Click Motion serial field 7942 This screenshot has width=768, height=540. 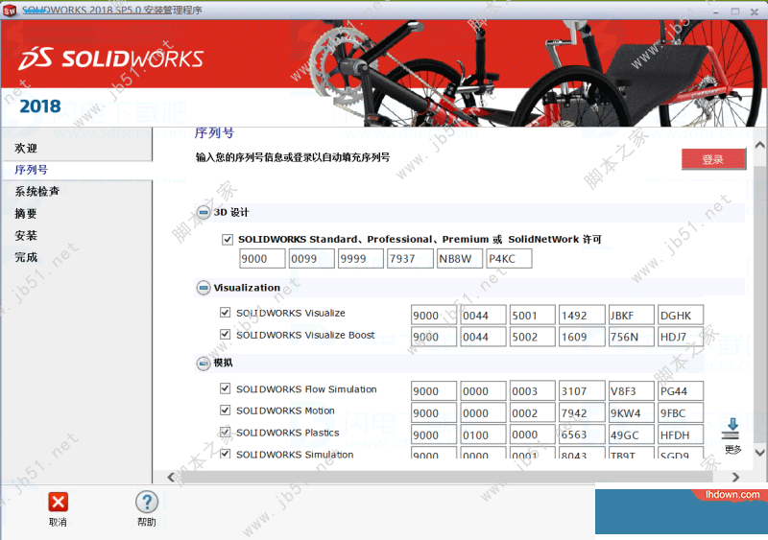582,413
